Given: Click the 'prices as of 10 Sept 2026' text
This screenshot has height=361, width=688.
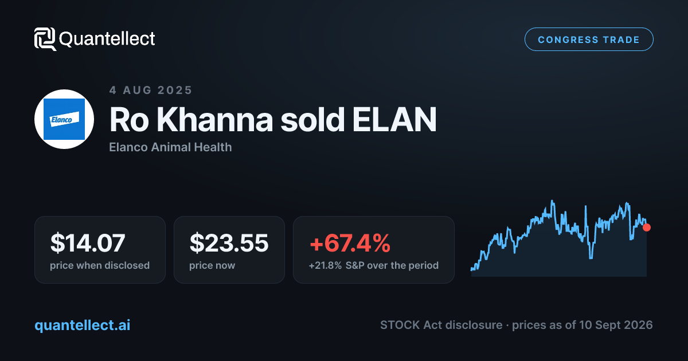Looking at the screenshot, I should click(x=582, y=325).
